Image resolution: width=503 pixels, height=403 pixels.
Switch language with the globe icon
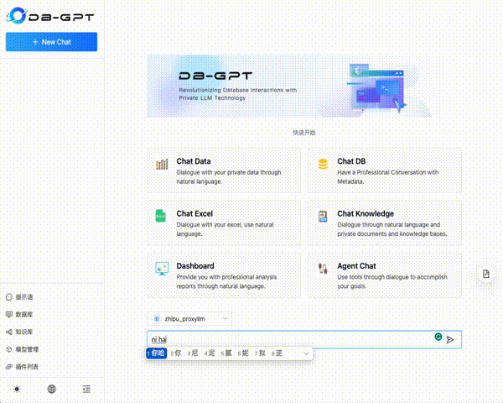52,390
